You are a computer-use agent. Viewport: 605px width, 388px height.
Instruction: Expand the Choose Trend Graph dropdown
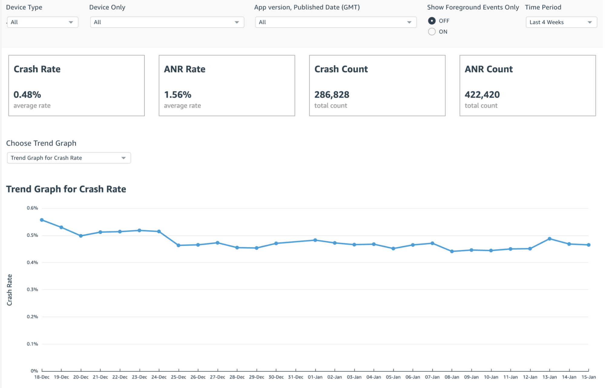pos(69,158)
